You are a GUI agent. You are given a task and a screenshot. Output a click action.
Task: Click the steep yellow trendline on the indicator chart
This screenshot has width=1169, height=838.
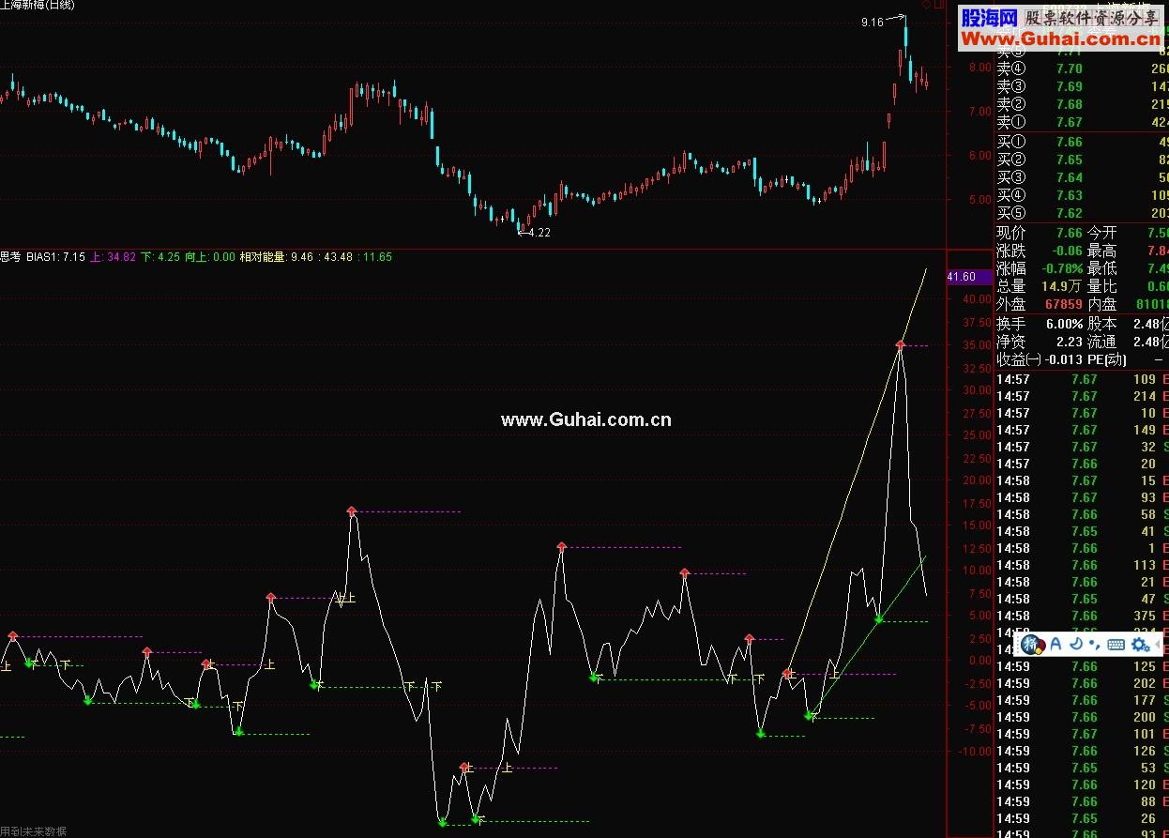(858, 469)
